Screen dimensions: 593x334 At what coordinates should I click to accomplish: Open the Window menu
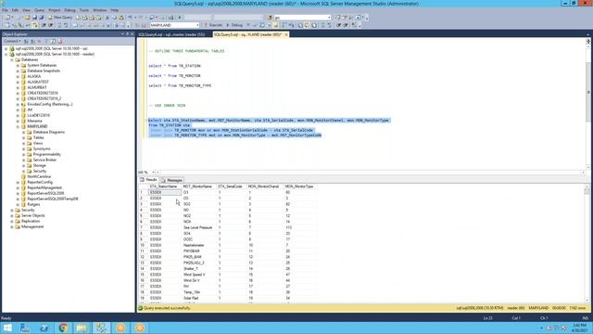(x=99, y=10)
